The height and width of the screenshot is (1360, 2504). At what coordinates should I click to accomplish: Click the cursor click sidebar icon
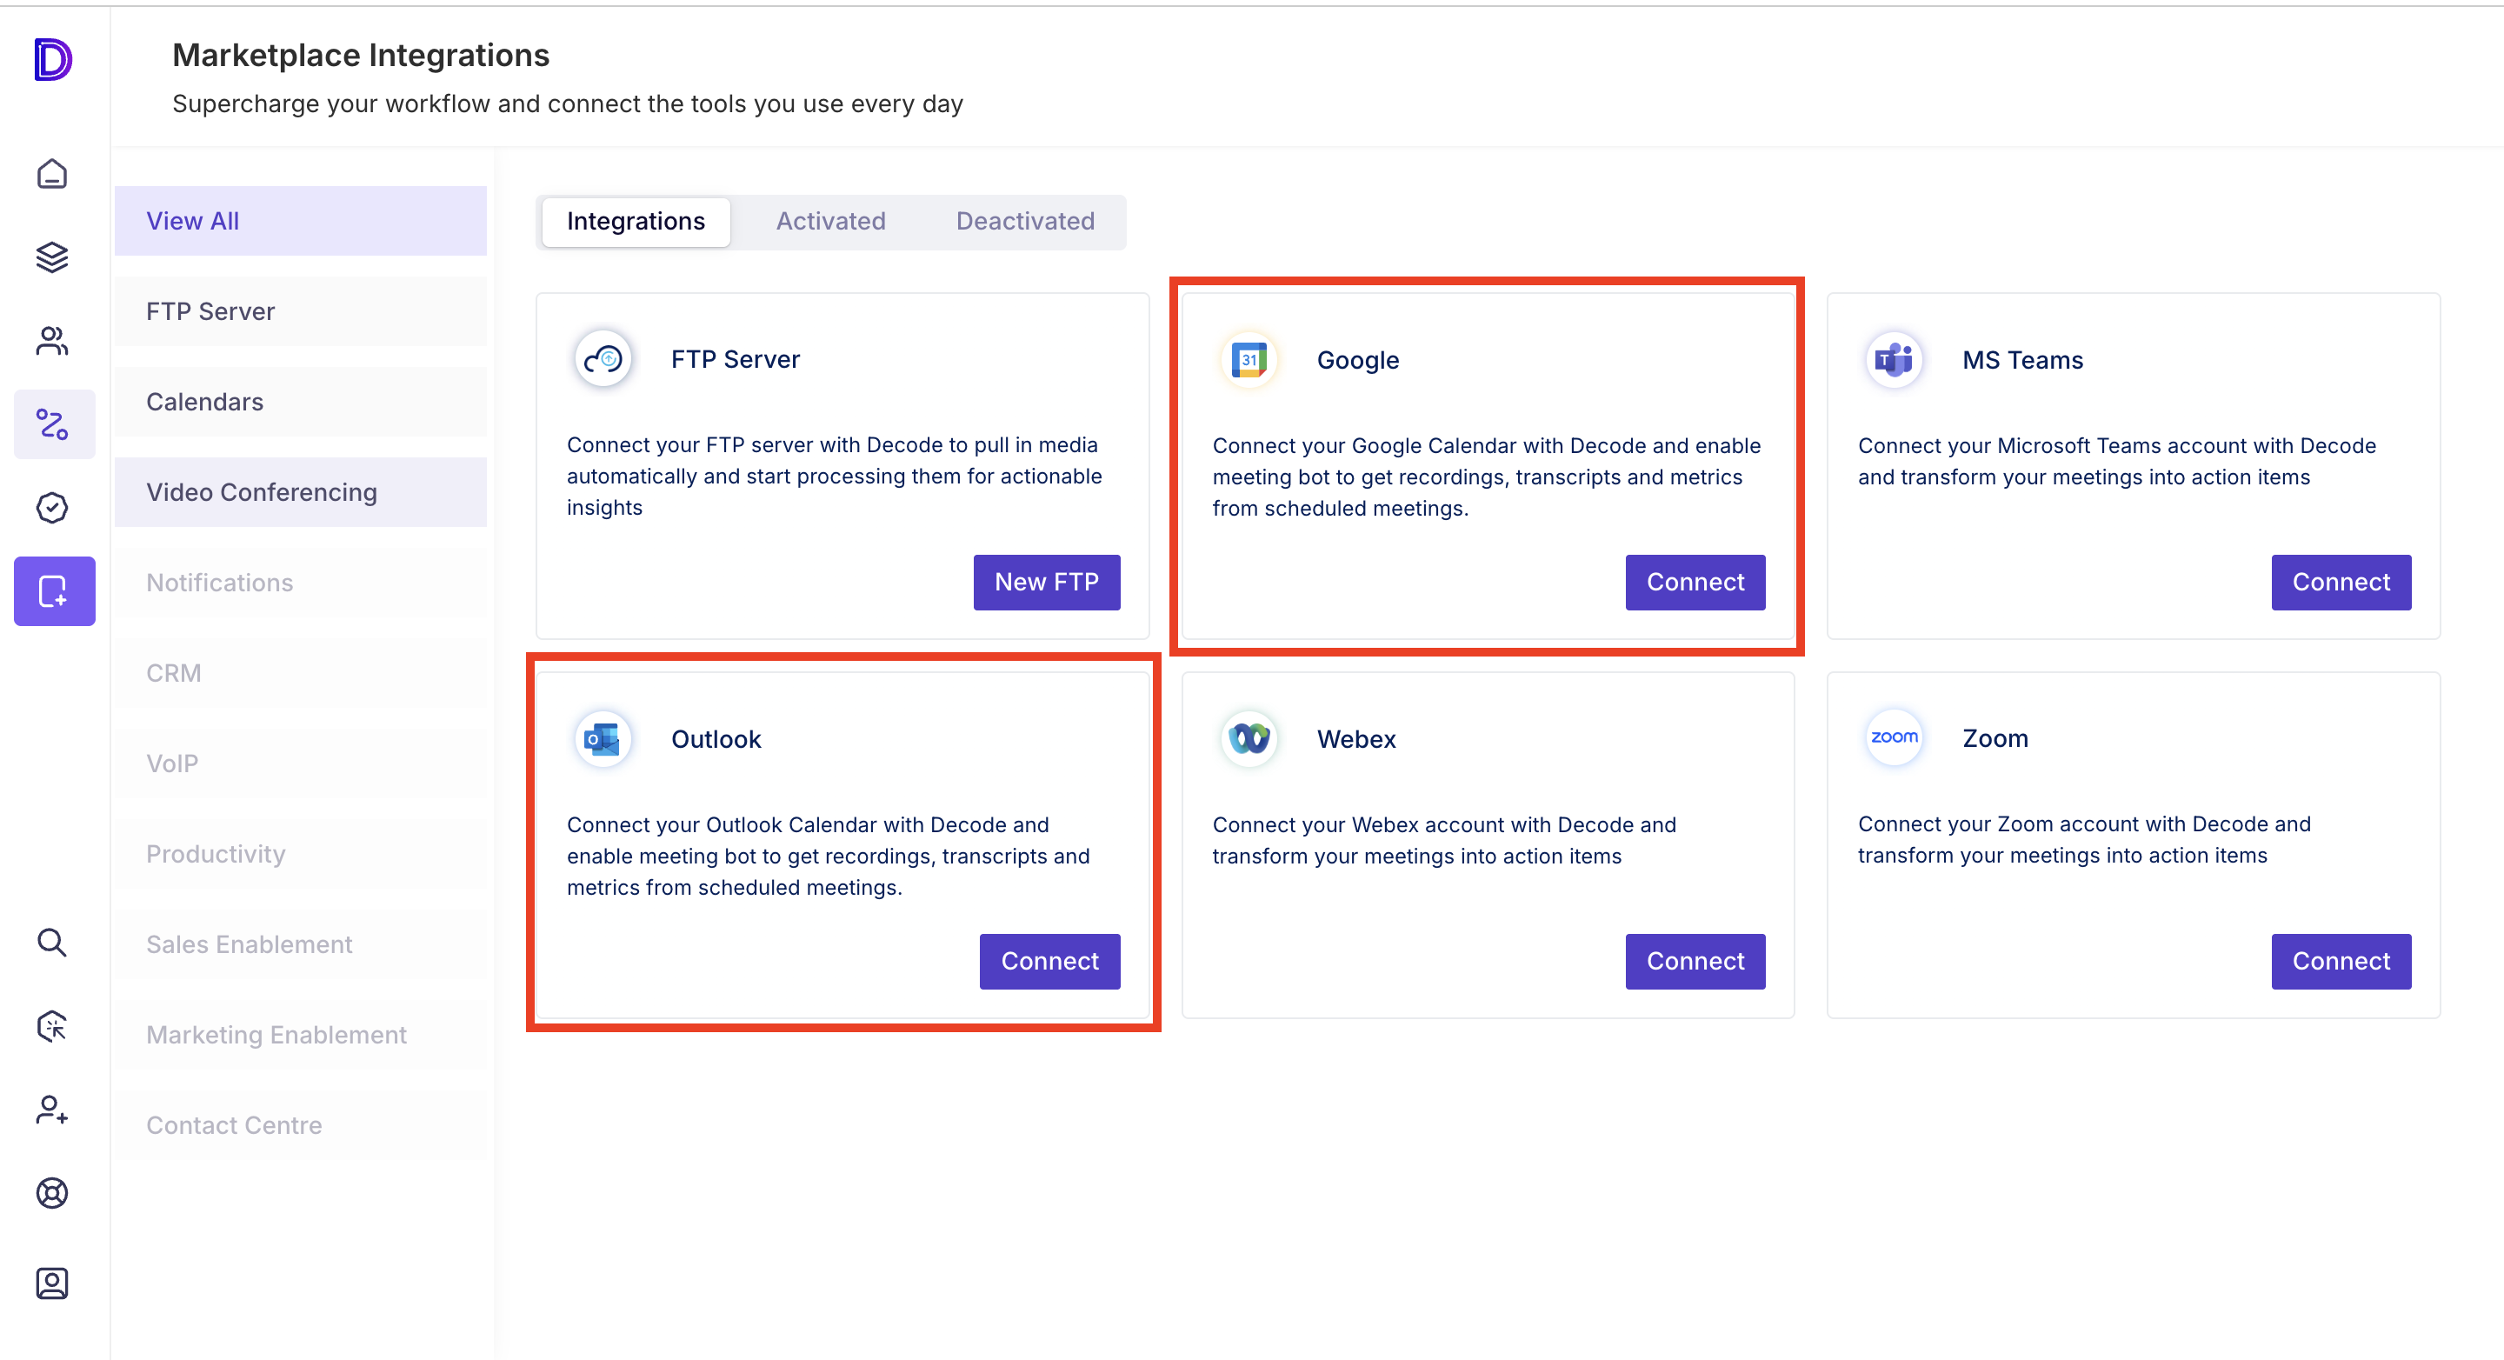(x=52, y=1025)
